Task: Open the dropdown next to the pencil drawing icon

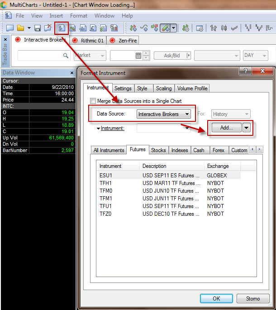Action: coord(173,28)
